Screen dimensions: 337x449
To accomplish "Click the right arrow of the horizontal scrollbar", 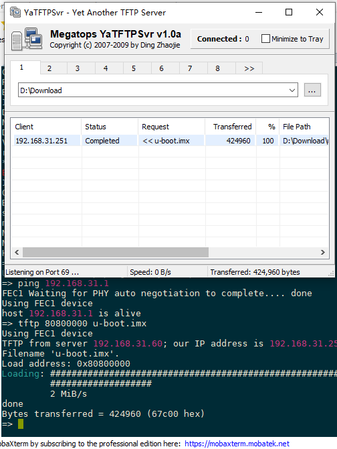I will (323, 252).
